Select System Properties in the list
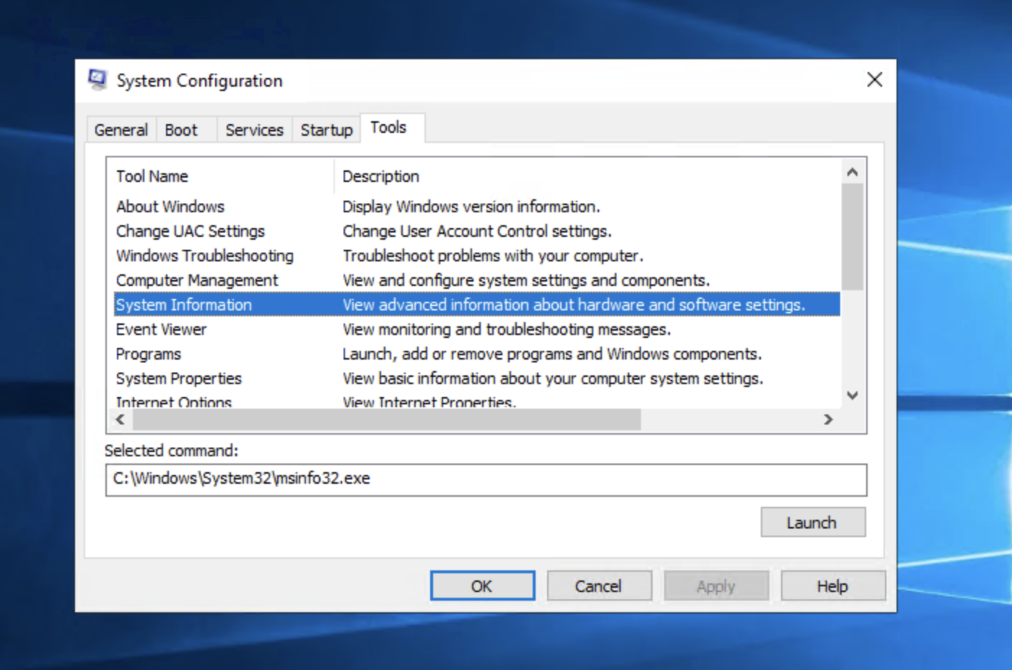This screenshot has width=1012, height=670. (x=179, y=378)
